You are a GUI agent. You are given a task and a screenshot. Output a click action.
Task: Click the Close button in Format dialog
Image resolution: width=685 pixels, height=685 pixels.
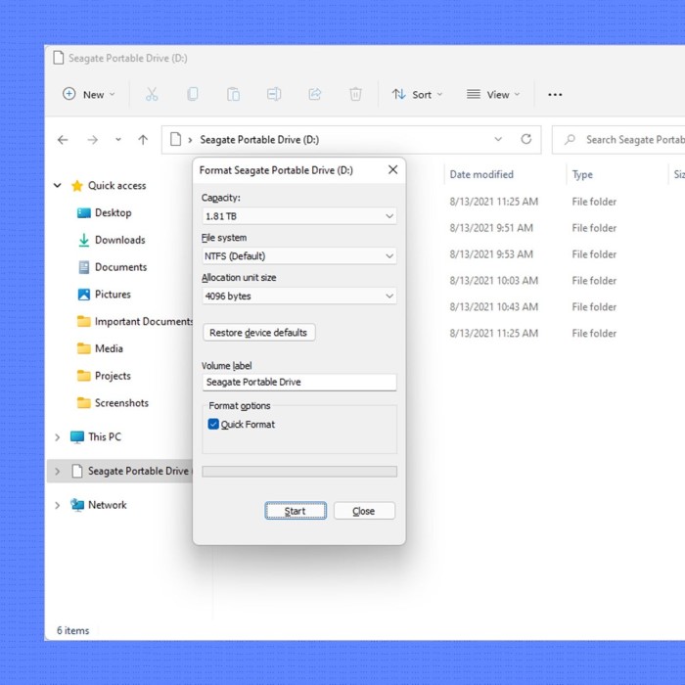(364, 511)
